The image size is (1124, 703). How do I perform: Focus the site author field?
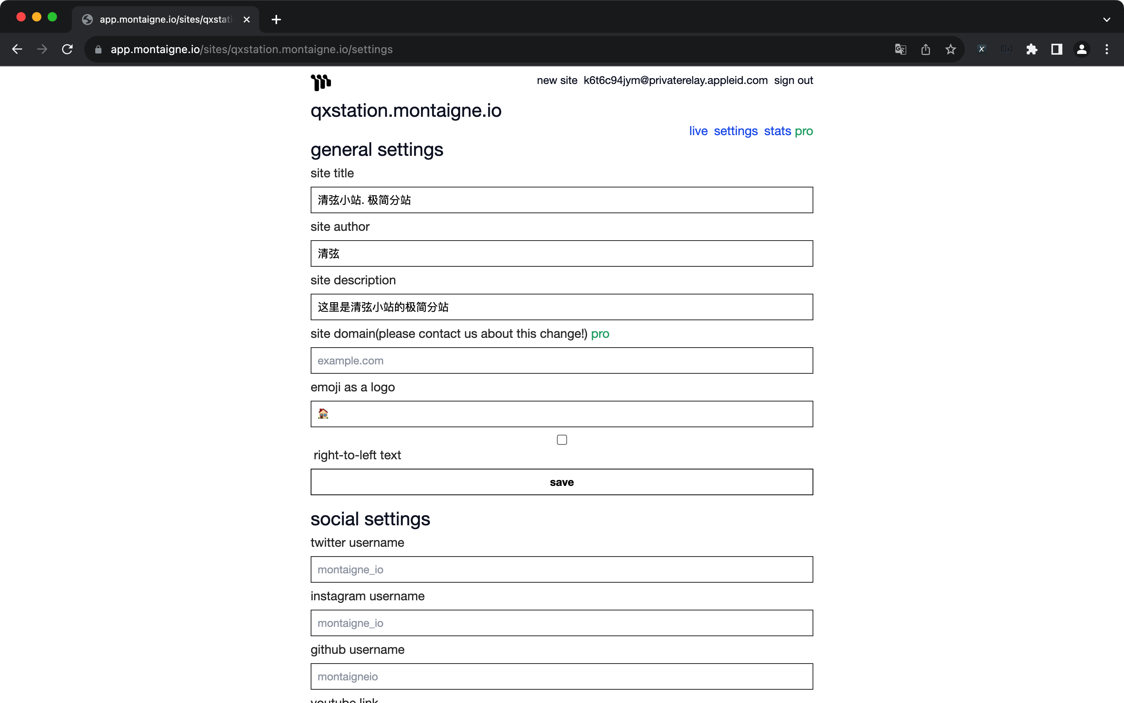(x=562, y=253)
